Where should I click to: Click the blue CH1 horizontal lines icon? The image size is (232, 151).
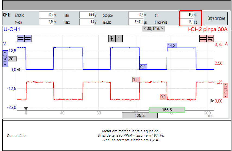[x=21, y=39]
